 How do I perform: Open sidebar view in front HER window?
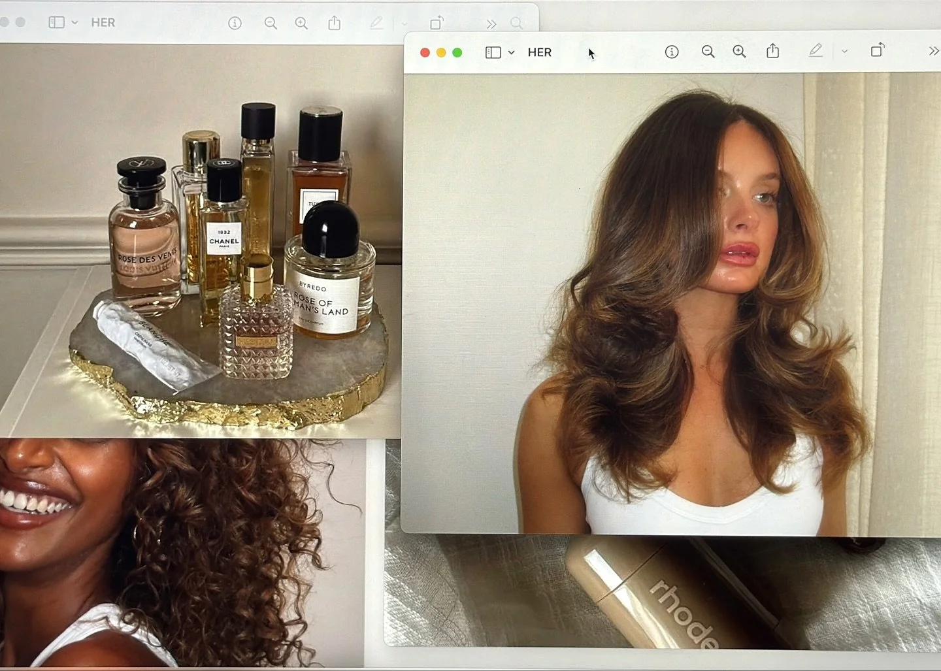click(x=493, y=52)
